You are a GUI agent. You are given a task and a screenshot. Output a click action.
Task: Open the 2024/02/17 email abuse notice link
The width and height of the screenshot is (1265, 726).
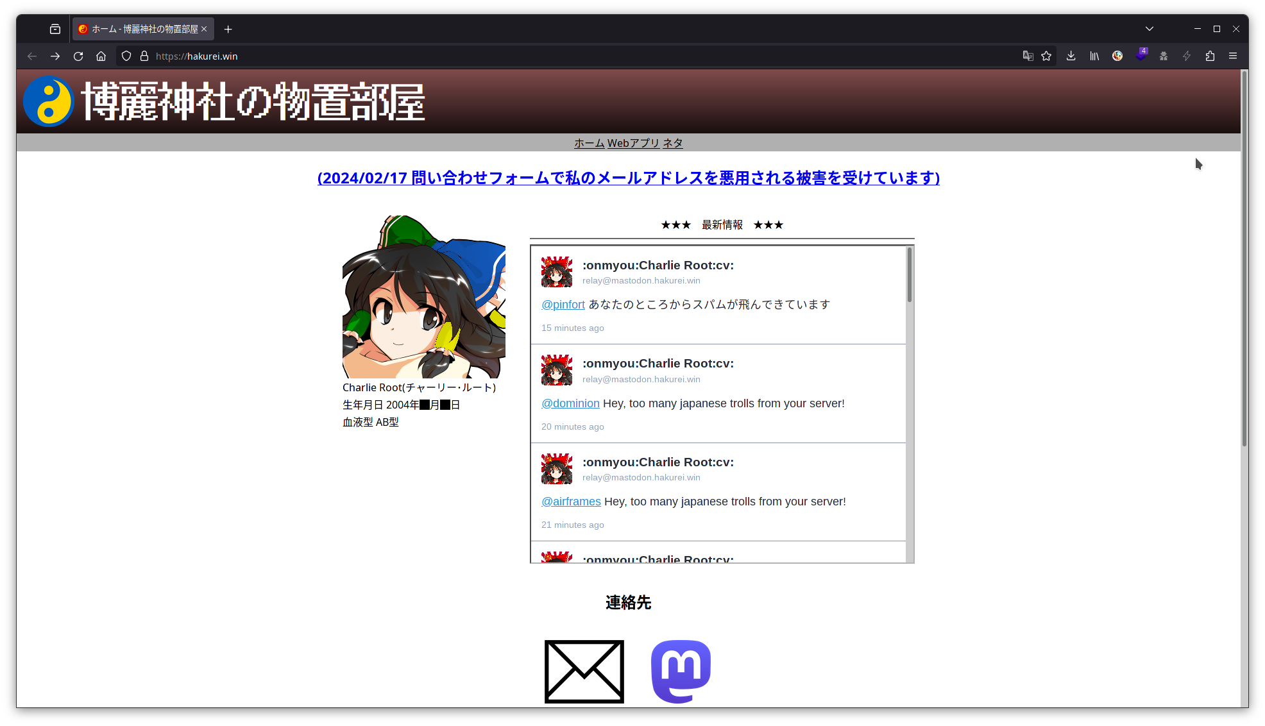pyautogui.click(x=628, y=178)
